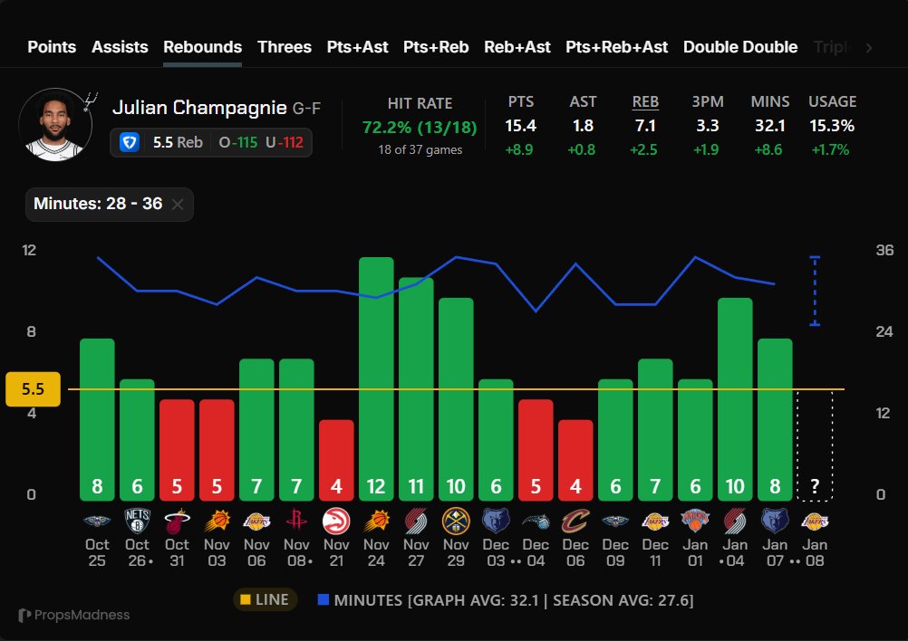Switch to the Points tab

pyautogui.click(x=52, y=47)
